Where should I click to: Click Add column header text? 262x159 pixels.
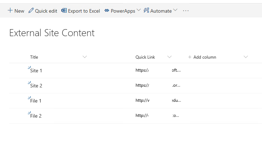(205, 57)
